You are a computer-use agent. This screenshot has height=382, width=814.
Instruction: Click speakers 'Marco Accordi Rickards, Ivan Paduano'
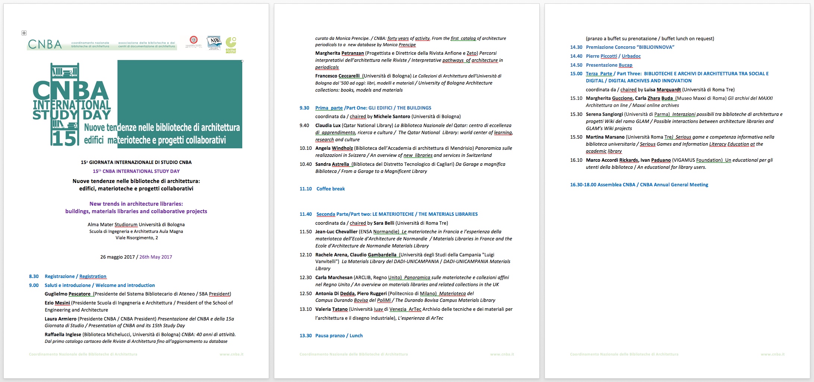point(628,160)
